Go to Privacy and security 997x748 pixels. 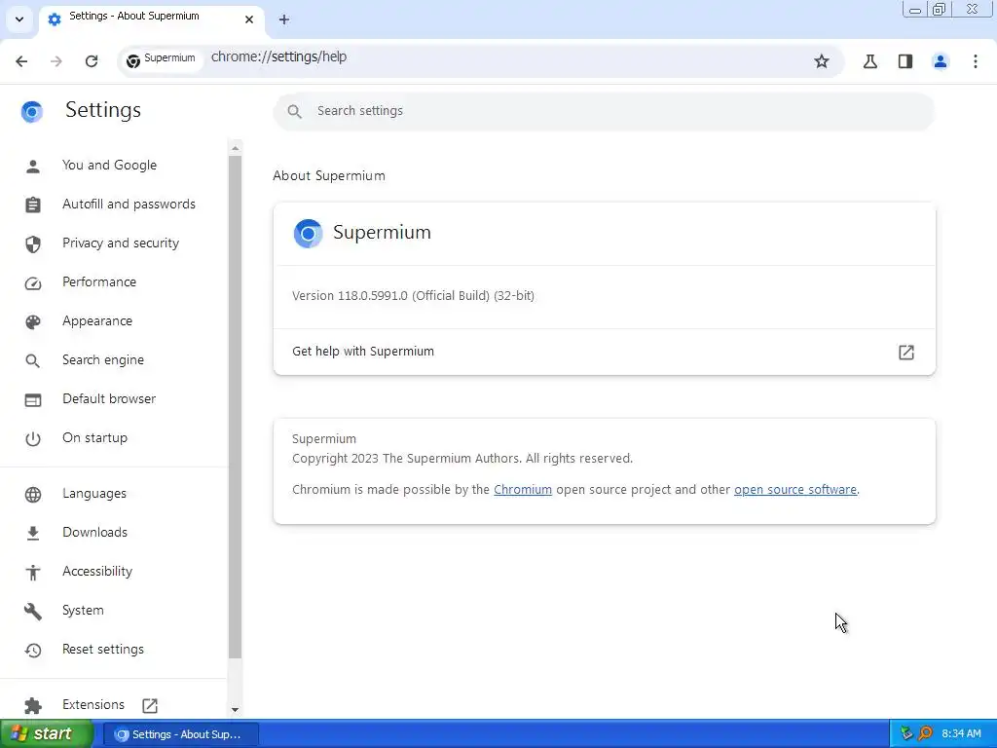coord(121,243)
